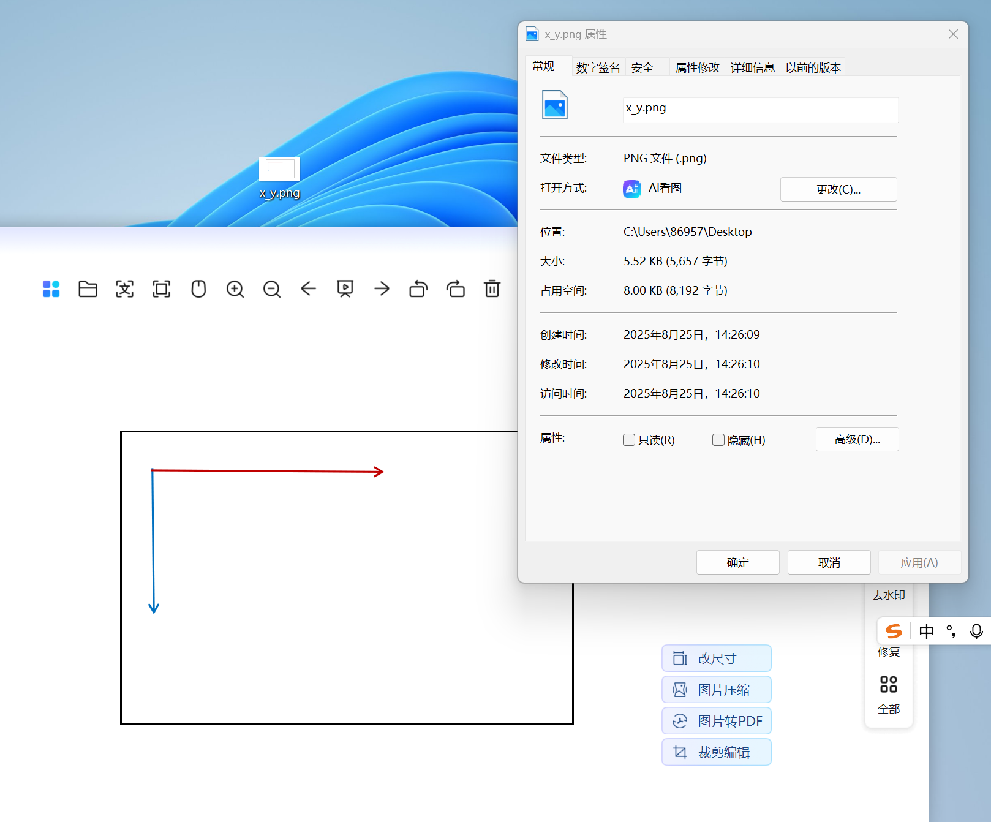Viewport: 991px width, 822px height.
Task: Switch to 属性修改 tab
Action: coord(697,67)
